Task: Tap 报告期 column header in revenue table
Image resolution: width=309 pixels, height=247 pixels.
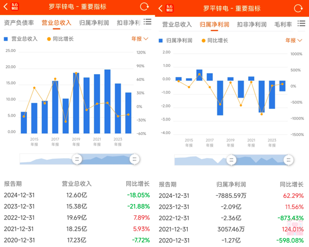Action: (x=13, y=183)
